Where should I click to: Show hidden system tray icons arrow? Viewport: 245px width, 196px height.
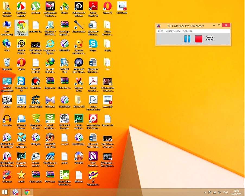pyautogui.click(x=205, y=192)
